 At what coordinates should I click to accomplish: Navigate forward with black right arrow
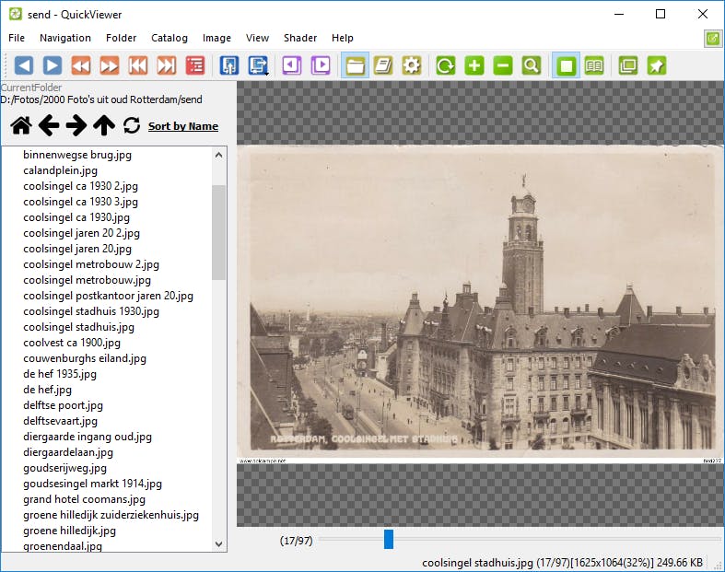76,125
